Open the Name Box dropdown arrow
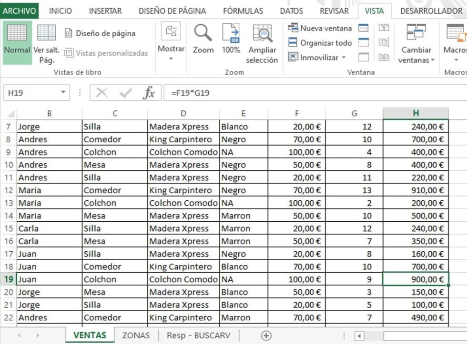 coord(63,92)
